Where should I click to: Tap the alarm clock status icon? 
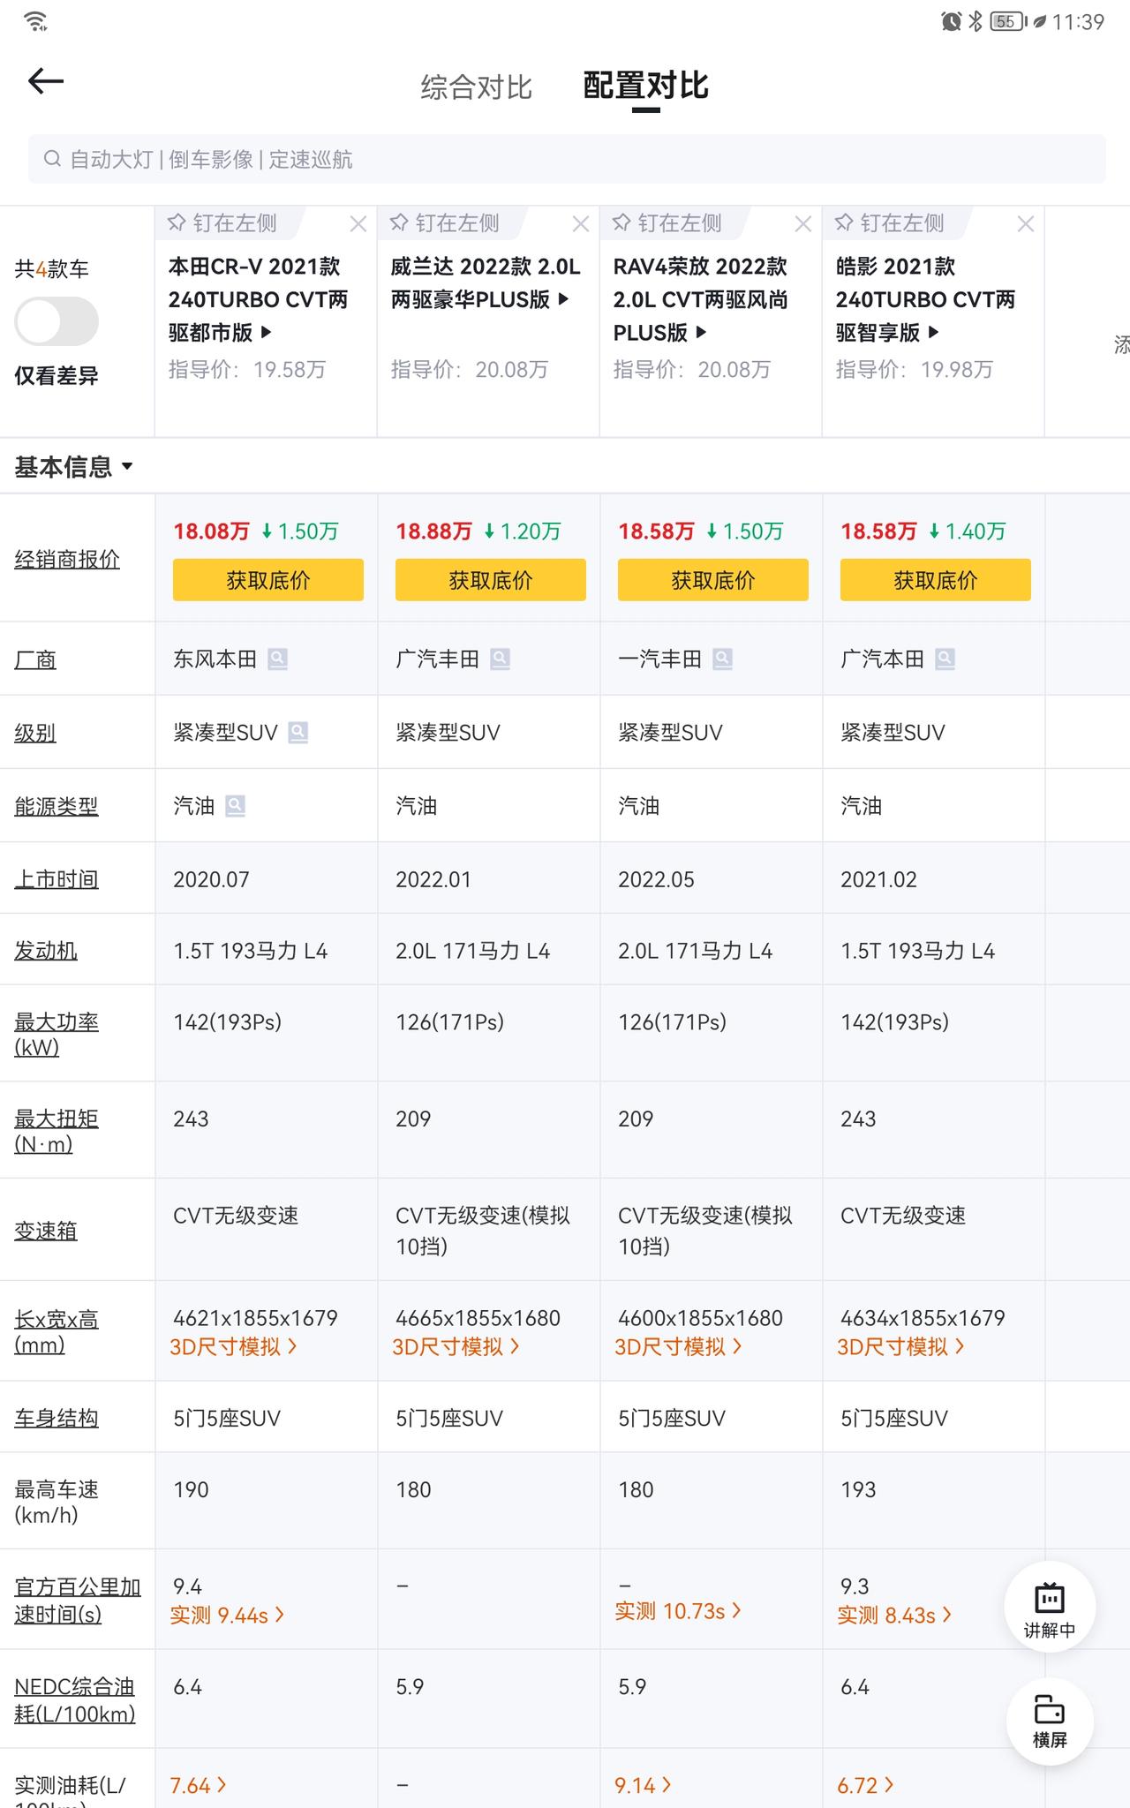point(951,21)
